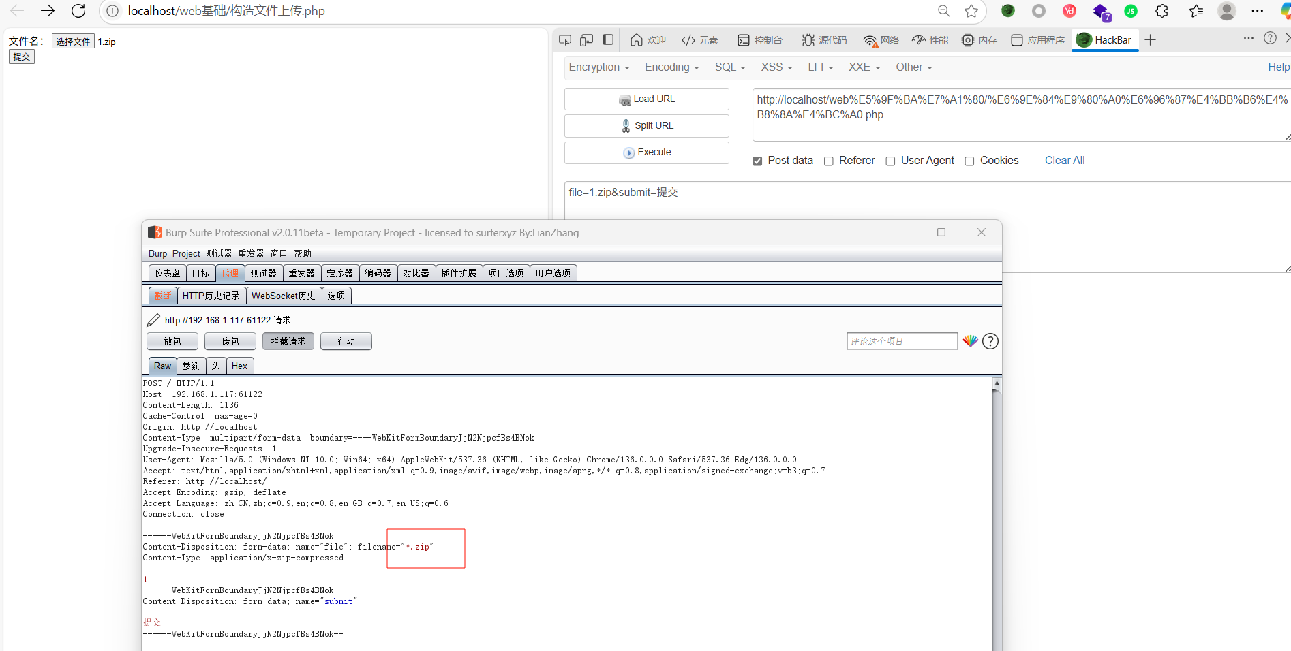Open browser settings ellipsis menu
1291x651 pixels.
click(x=1258, y=11)
